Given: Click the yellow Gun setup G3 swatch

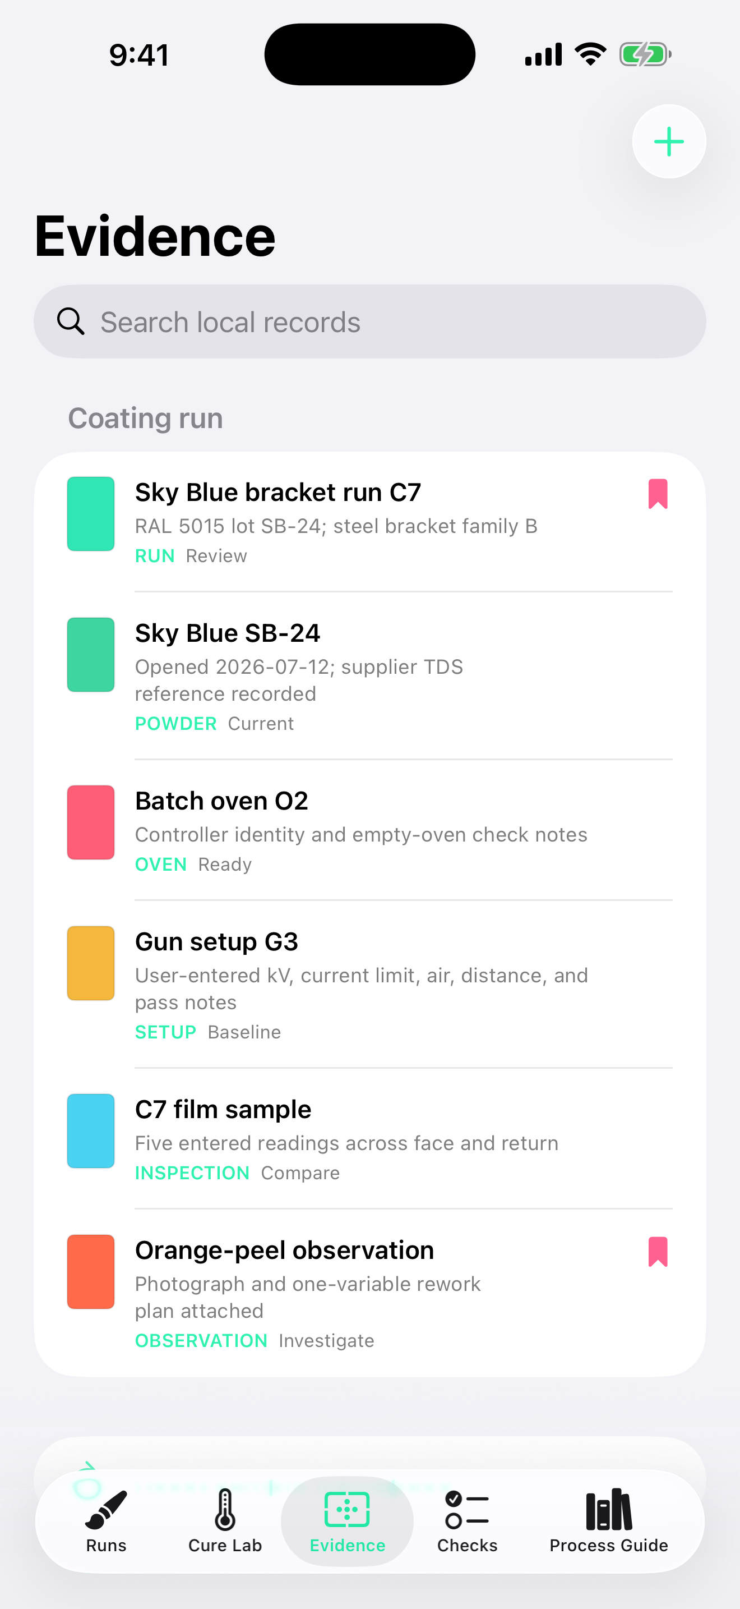Looking at the screenshot, I should click(x=91, y=963).
